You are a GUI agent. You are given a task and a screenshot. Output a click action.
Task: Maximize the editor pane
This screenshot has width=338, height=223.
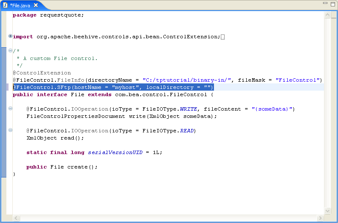333,4
